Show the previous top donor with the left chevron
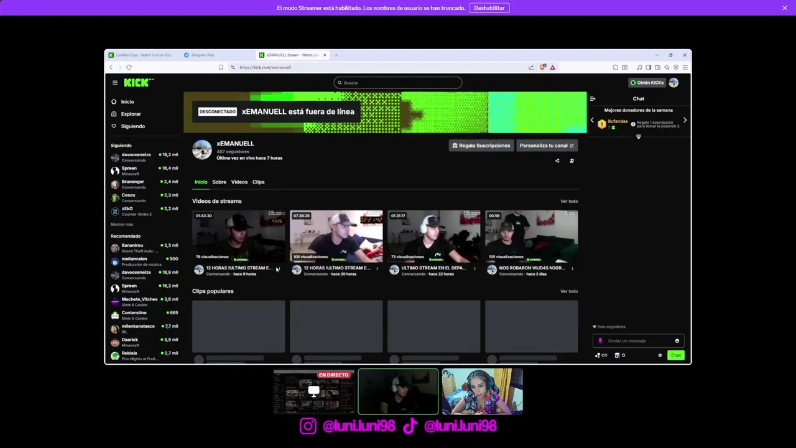796x448 pixels. 592,120
